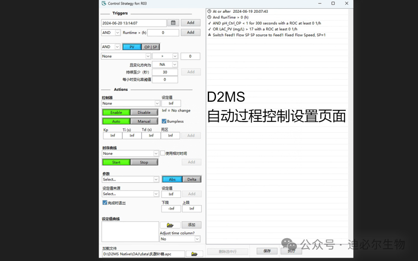Select the OP | SP toggle button
418x261 pixels.
tap(151, 47)
